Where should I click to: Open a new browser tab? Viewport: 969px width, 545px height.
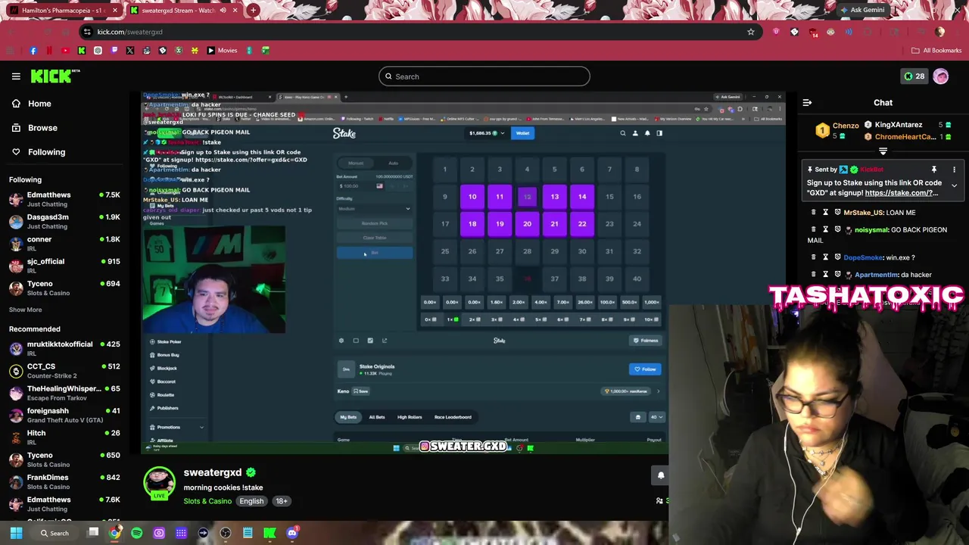[253, 11]
